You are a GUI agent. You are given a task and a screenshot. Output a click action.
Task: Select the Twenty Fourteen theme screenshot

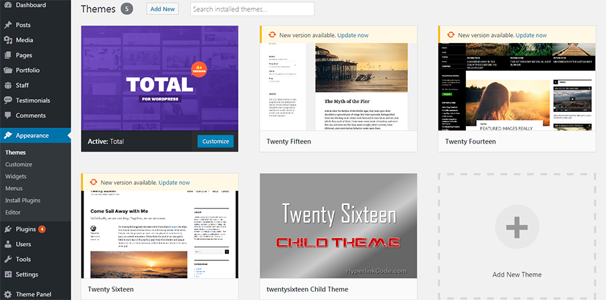pos(517,87)
